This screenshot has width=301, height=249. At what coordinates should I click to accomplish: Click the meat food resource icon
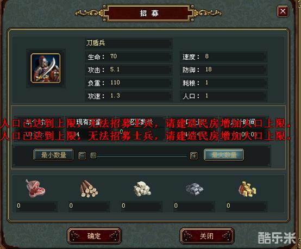coord(35,188)
